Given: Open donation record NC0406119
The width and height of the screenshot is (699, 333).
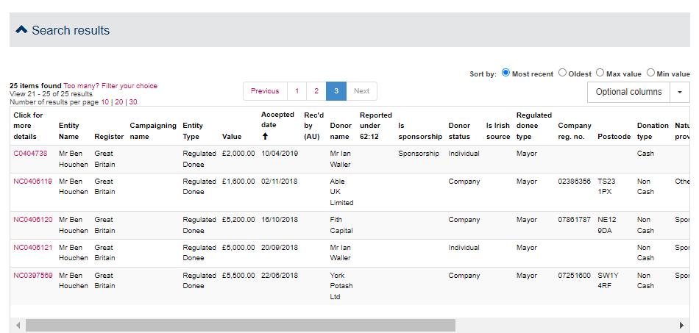Looking at the screenshot, I should click(x=32, y=181).
